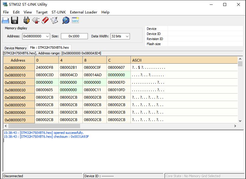Screen dimensions: 246x179
Task: Click the Open file toolbar icon
Action: 5,20
